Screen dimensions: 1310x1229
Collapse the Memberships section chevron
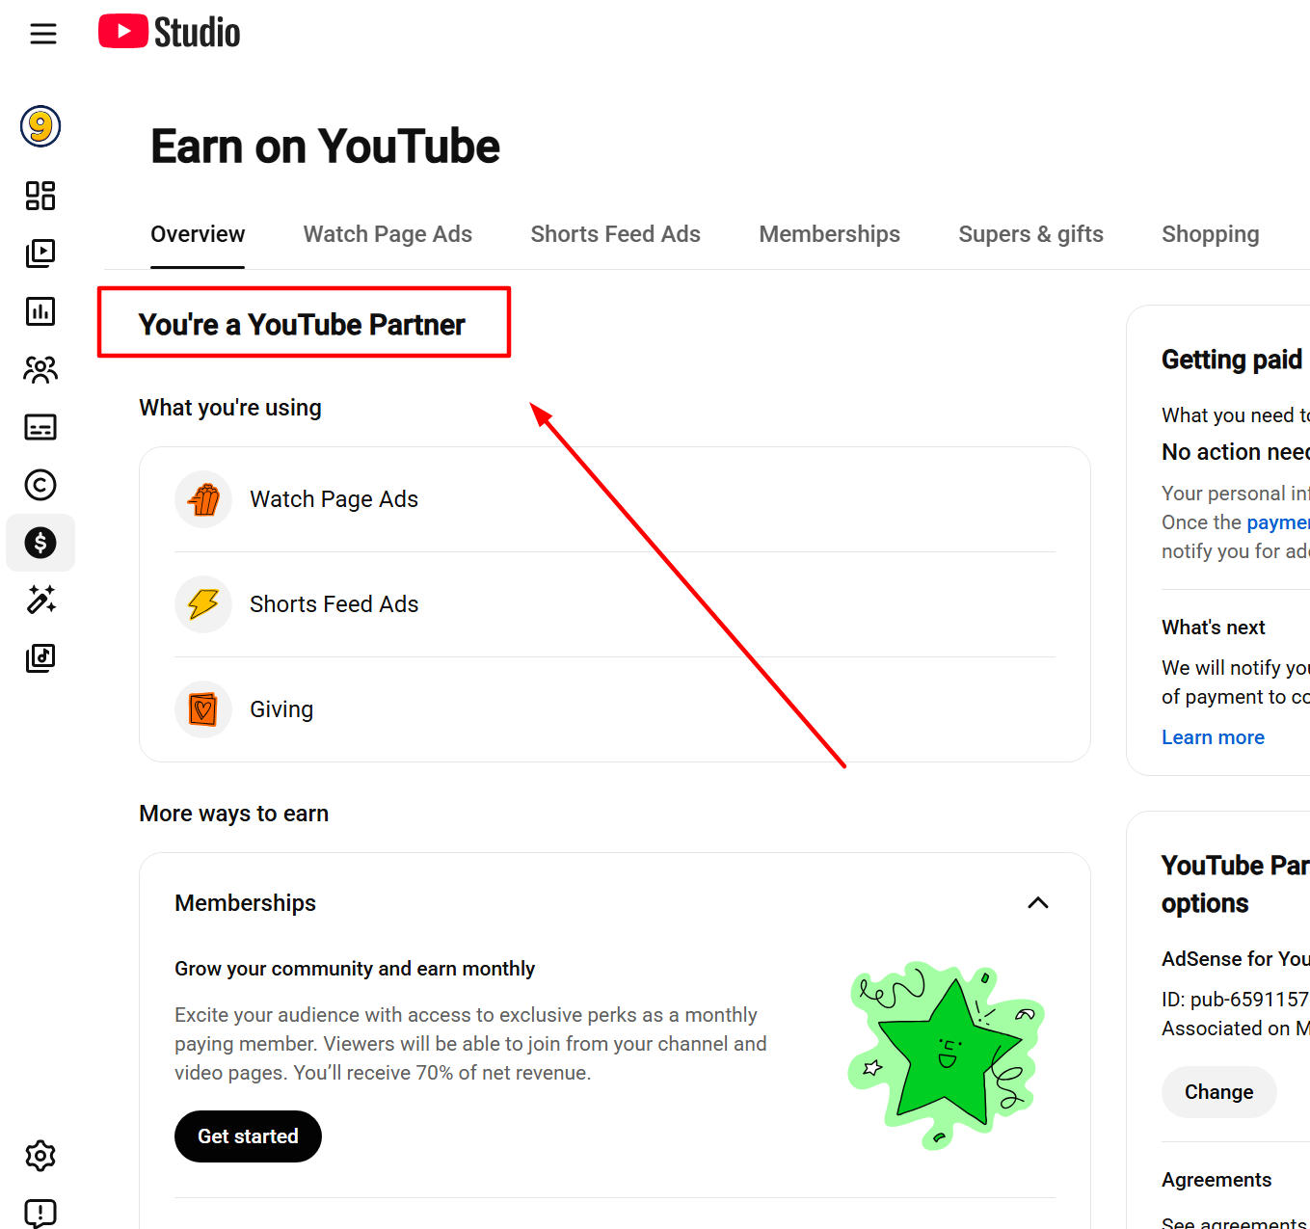click(1038, 903)
